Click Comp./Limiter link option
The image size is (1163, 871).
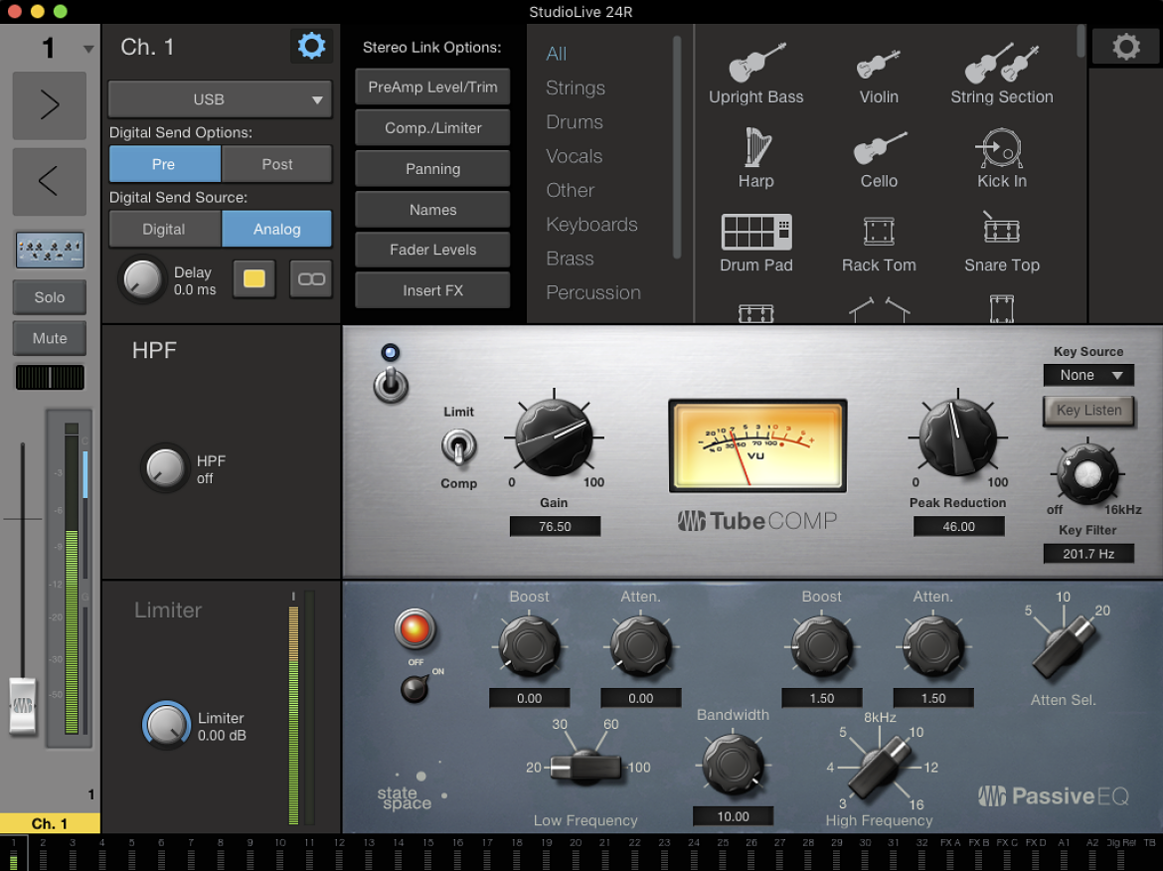click(432, 127)
